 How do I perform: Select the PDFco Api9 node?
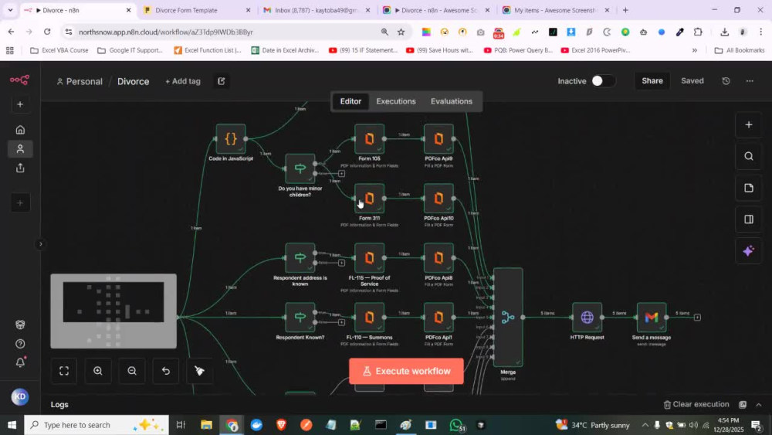438,139
